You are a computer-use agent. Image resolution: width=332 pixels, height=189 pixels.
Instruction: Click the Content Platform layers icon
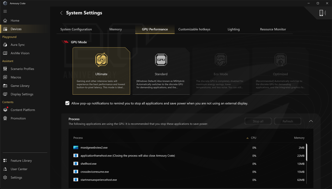[5, 110]
